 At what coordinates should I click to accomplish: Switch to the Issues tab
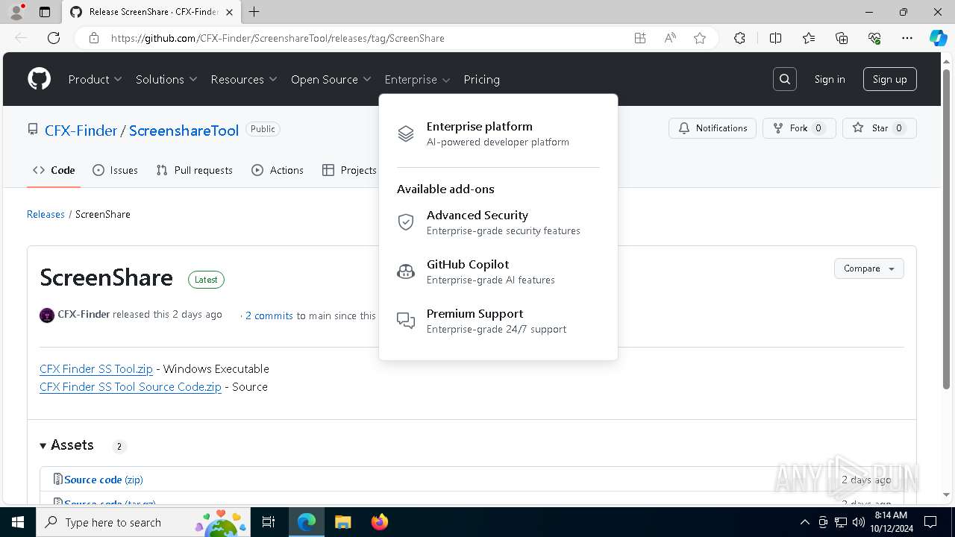click(x=115, y=170)
